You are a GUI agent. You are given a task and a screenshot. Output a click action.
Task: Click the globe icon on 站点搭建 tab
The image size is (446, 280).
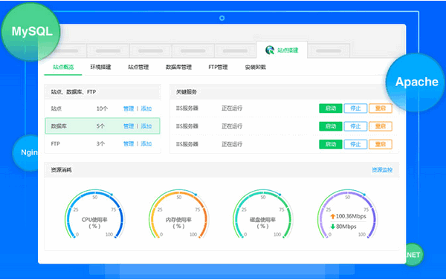(x=270, y=50)
